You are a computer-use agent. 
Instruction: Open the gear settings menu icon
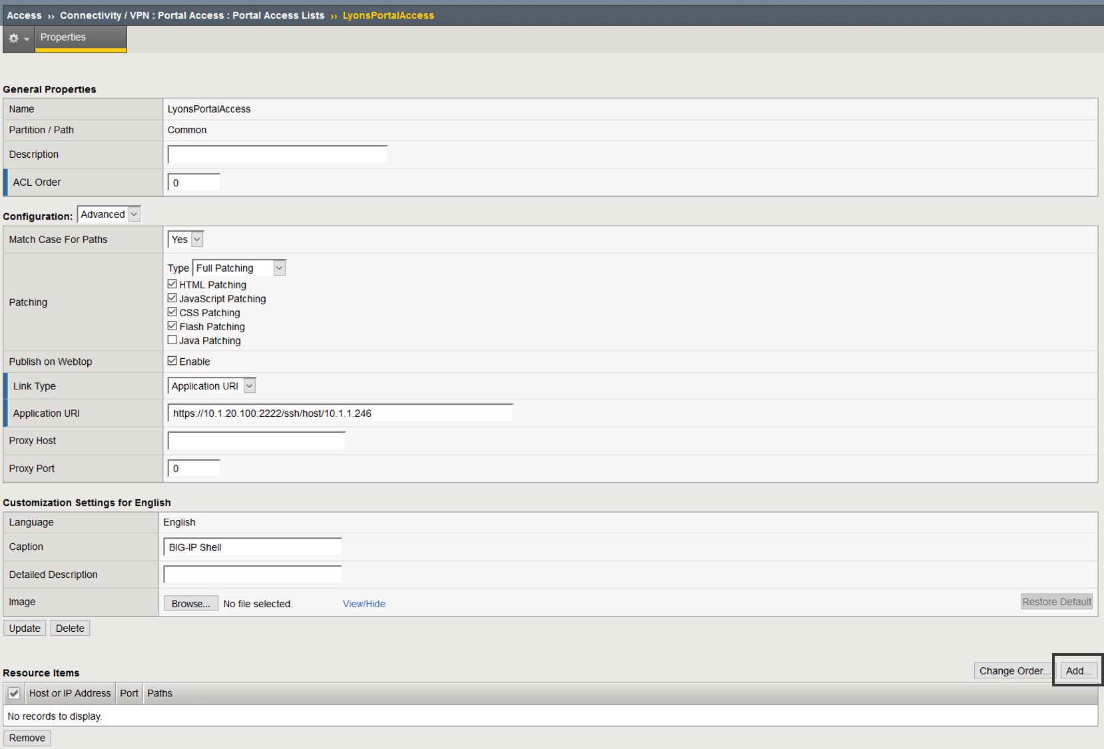[x=18, y=39]
